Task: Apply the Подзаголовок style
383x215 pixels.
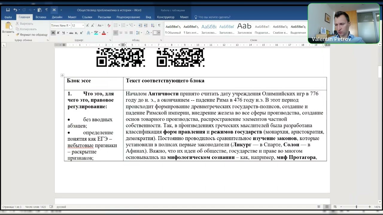Action: pos(262,29)
